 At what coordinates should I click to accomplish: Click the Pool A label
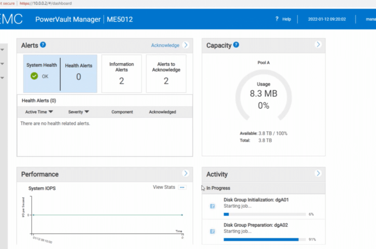click(264, 63)
